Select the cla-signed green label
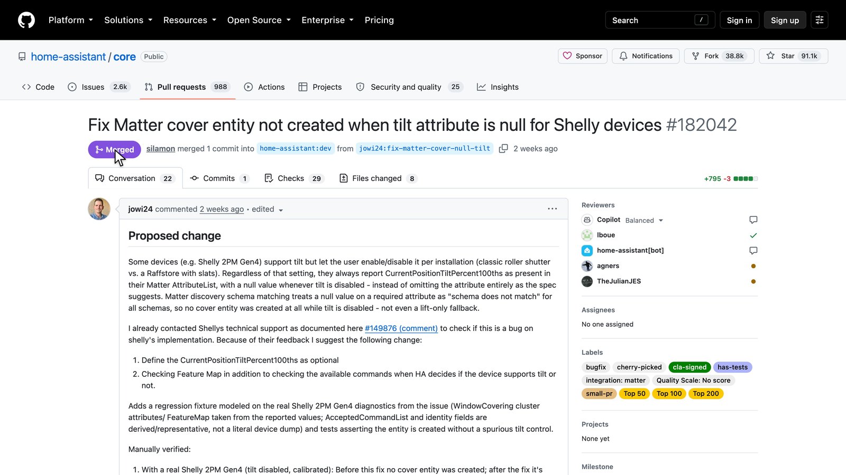 (x=689, y=367)
